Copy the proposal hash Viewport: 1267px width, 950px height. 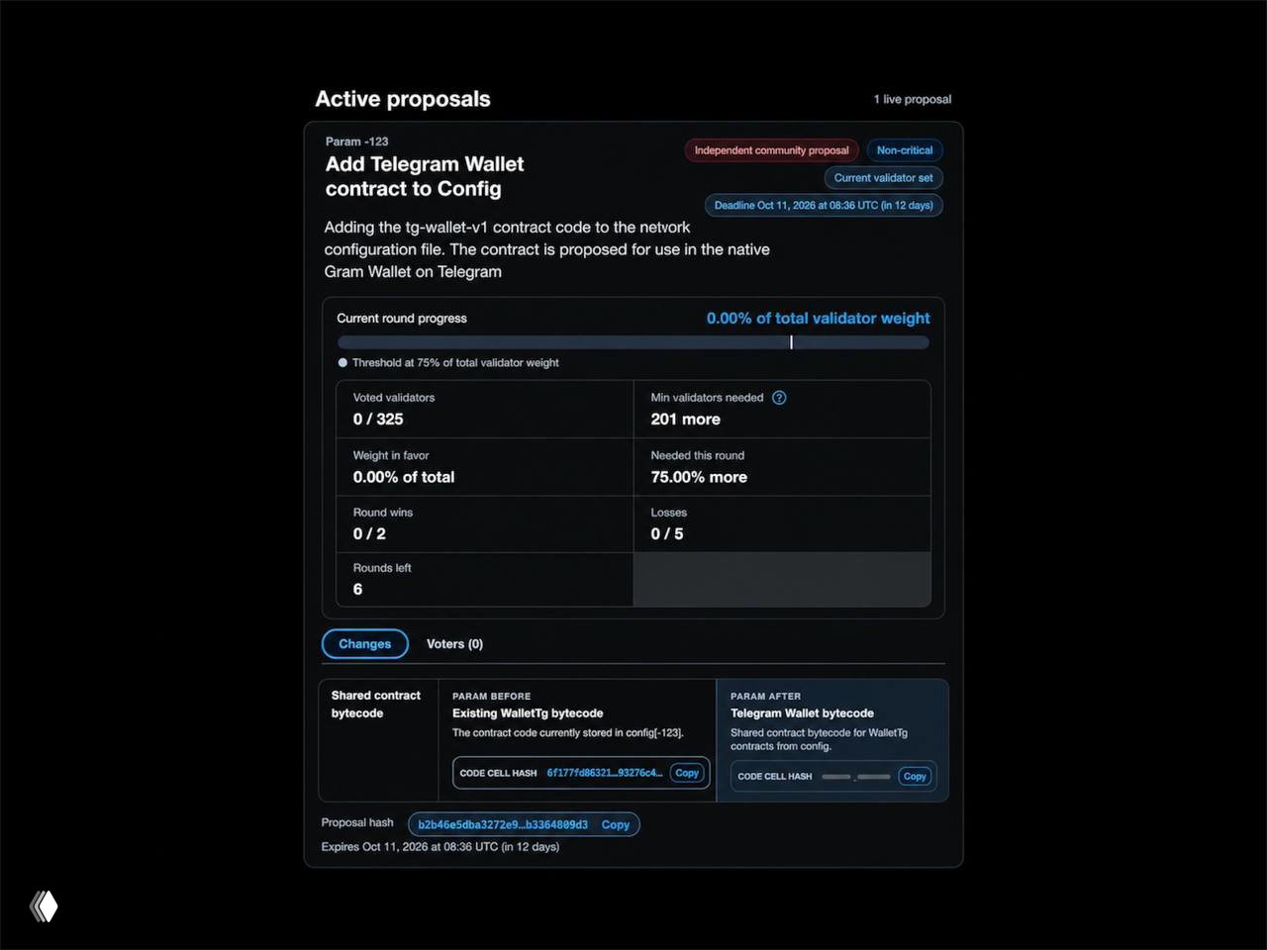pyautogui.click(x=616, y=824)
